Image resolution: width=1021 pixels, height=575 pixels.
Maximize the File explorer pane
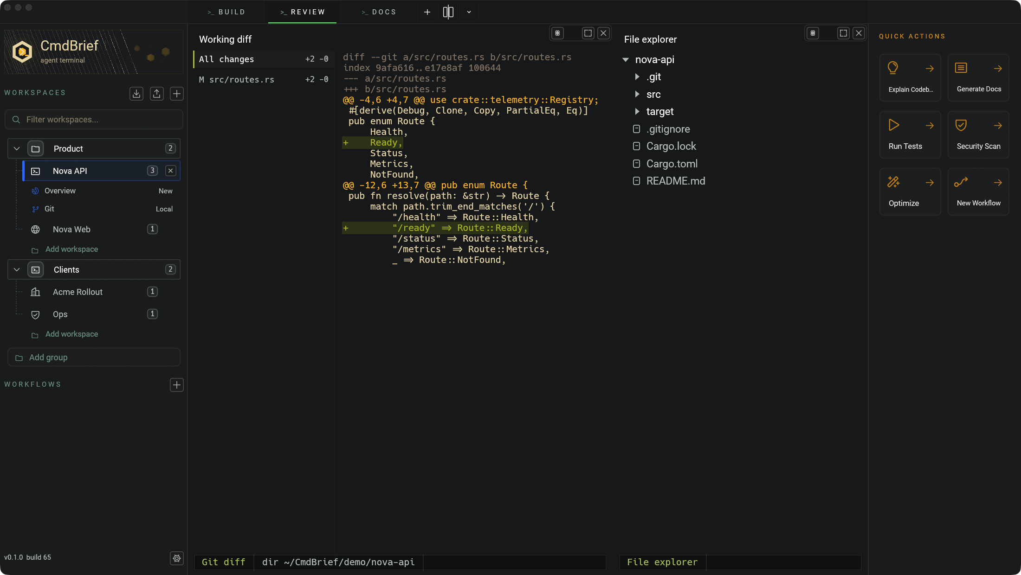coord(843,33)
